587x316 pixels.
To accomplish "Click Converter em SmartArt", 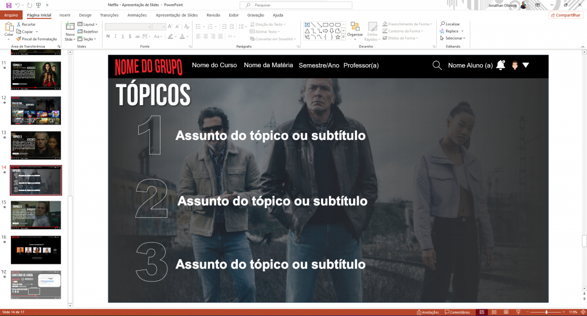I will click(x=273, y=39).
